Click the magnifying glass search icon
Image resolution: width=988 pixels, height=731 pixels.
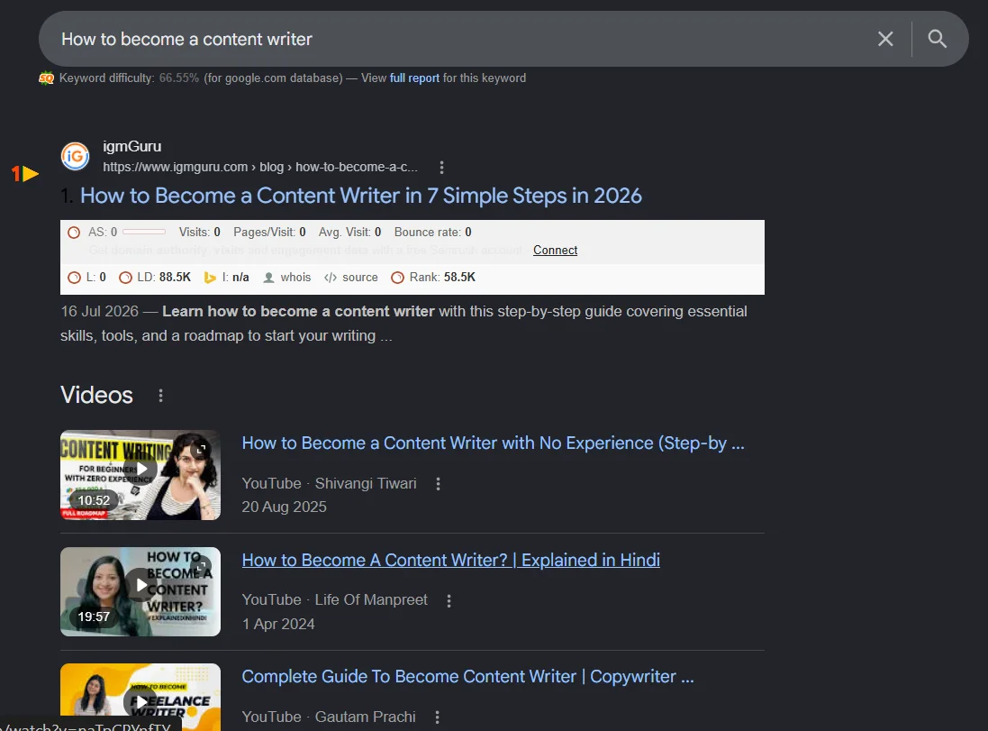[x=937, y=39]
